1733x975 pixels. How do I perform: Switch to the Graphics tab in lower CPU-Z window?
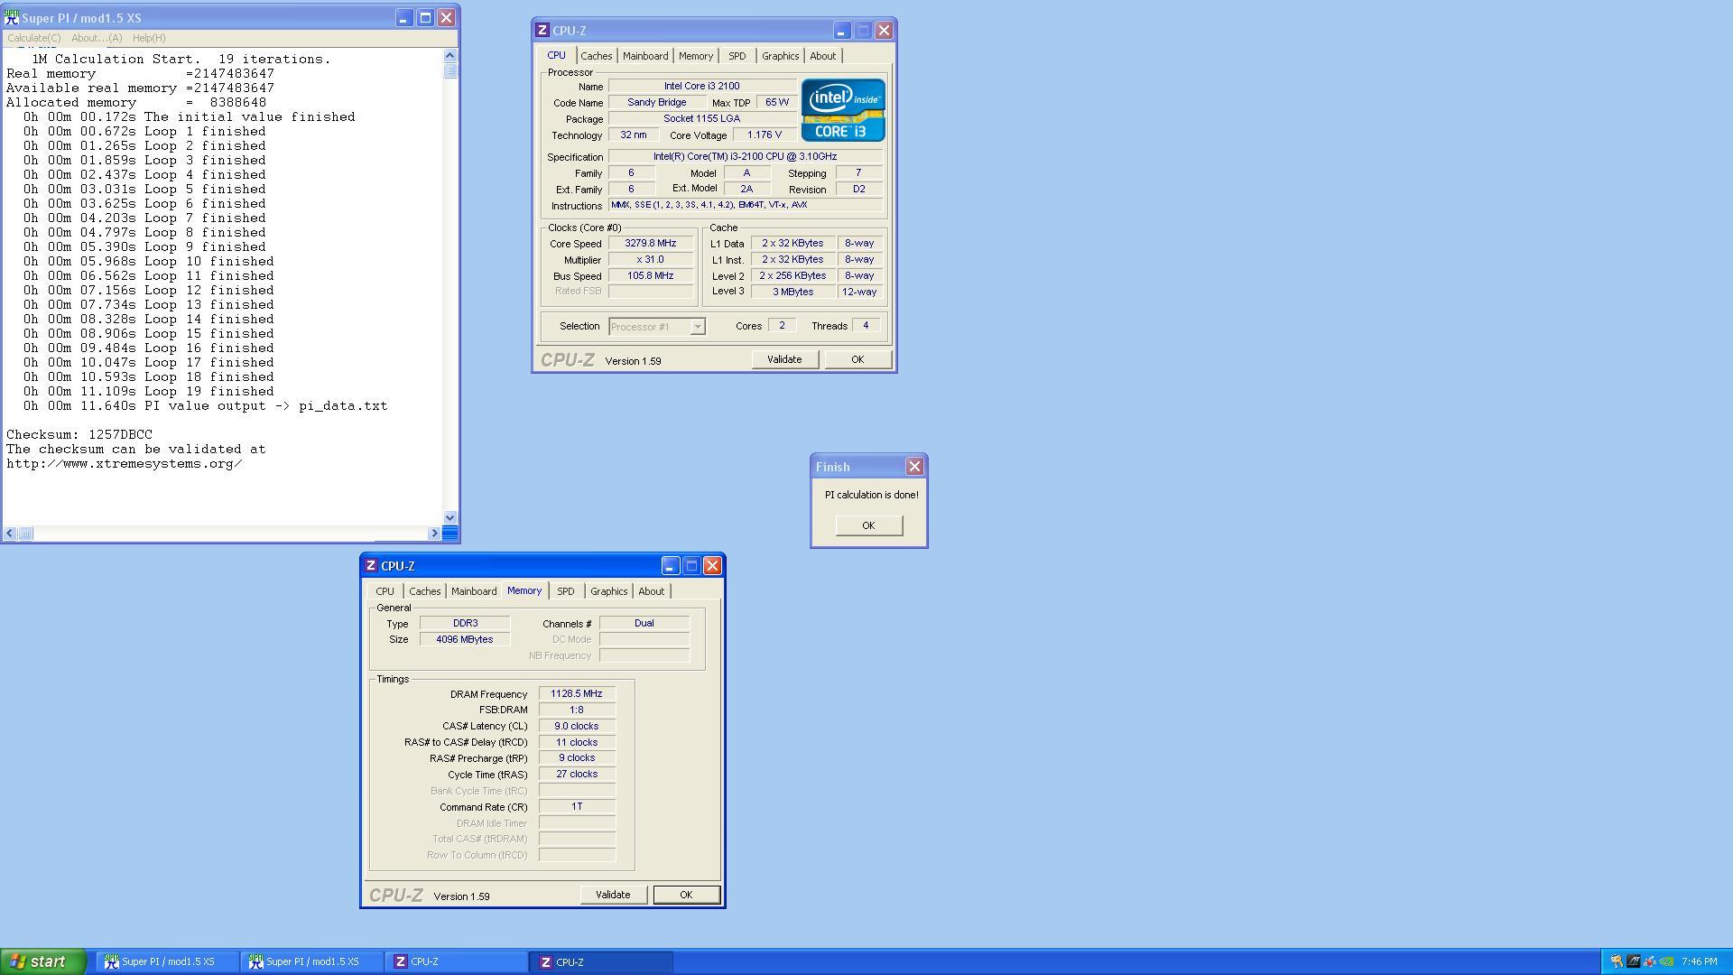click(x=608, y=591)
